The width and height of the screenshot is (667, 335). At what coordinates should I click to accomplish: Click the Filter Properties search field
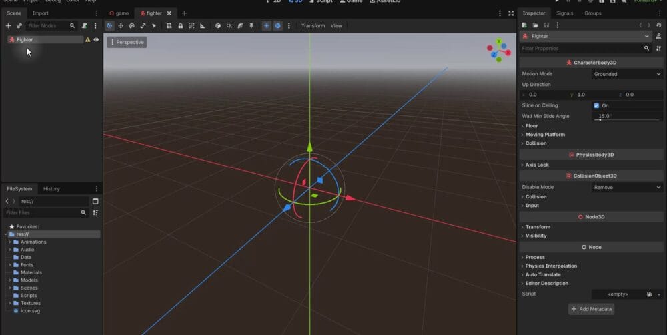pos(586,49)
